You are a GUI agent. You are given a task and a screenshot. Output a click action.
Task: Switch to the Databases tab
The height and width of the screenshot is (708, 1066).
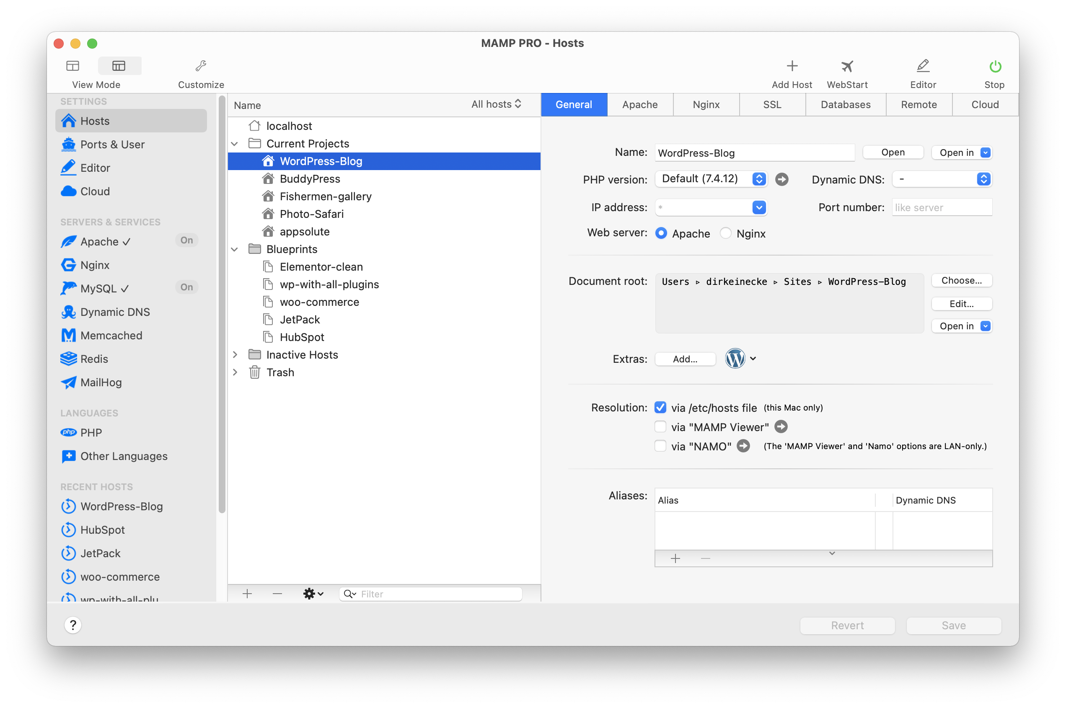click(x=845, y=105)
